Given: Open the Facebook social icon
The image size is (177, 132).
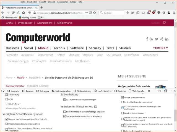Looking at the screenshot, I should click(x=147, y=39).
